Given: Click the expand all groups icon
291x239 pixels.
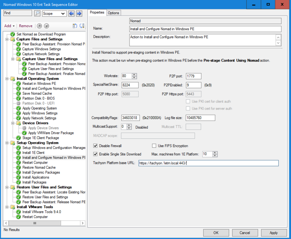Looking at the screenshot, I should (82, 26).
